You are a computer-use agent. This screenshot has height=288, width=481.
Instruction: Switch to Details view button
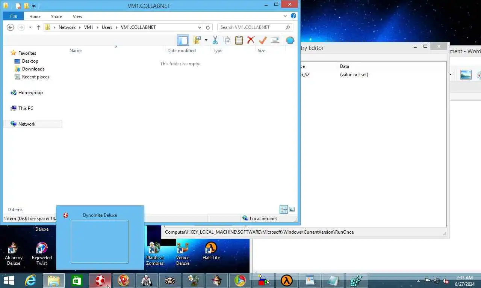[x=284, y=209]
